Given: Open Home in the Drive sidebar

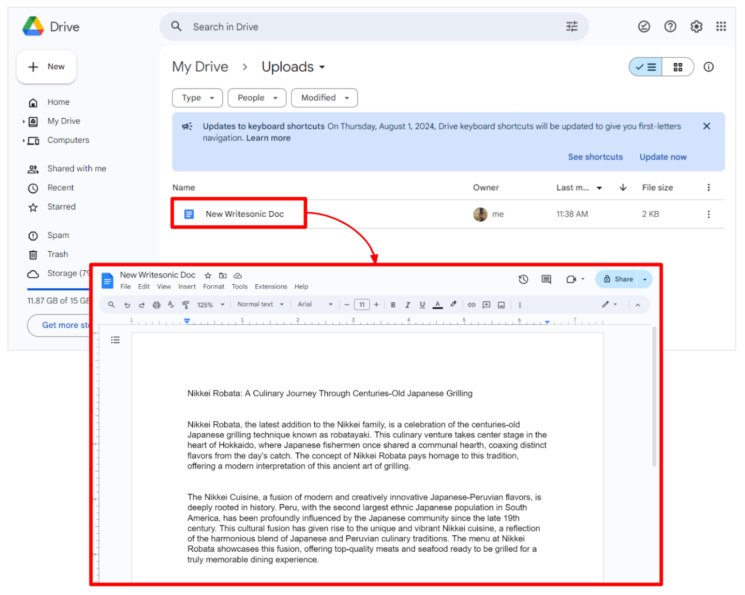Looking at the screenshot, I should pos(58,102).
